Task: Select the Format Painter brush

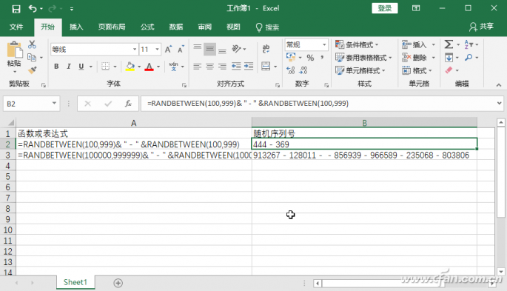Action: 32,70
